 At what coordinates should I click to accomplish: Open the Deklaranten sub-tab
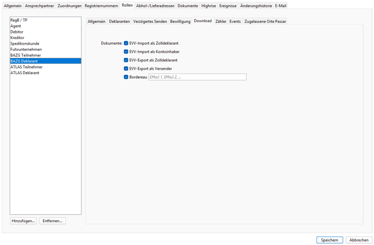pyautogui.click(x=119, y=21)
